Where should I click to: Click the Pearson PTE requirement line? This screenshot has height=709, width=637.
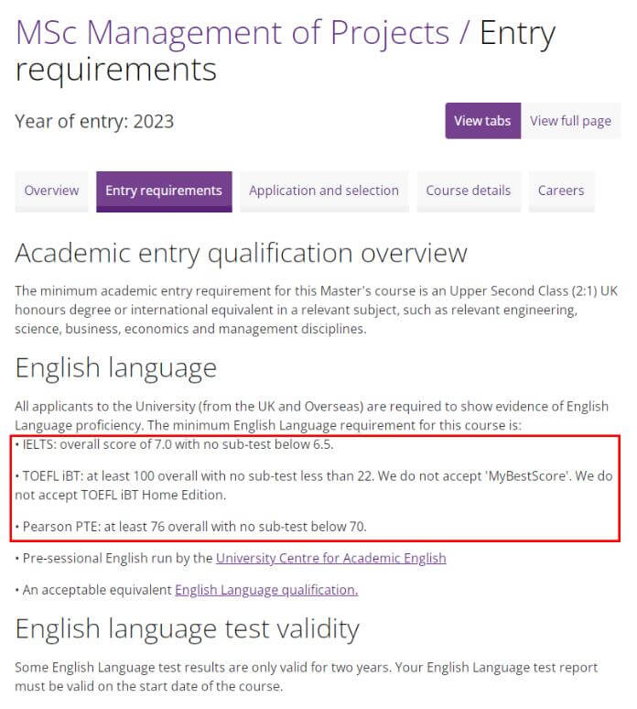[x=190, y=527]
